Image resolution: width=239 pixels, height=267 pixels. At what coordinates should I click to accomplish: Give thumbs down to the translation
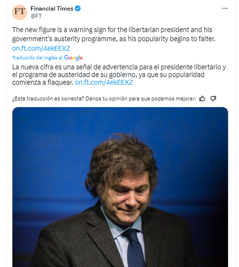pyautogui.click(x=213, y=99)
